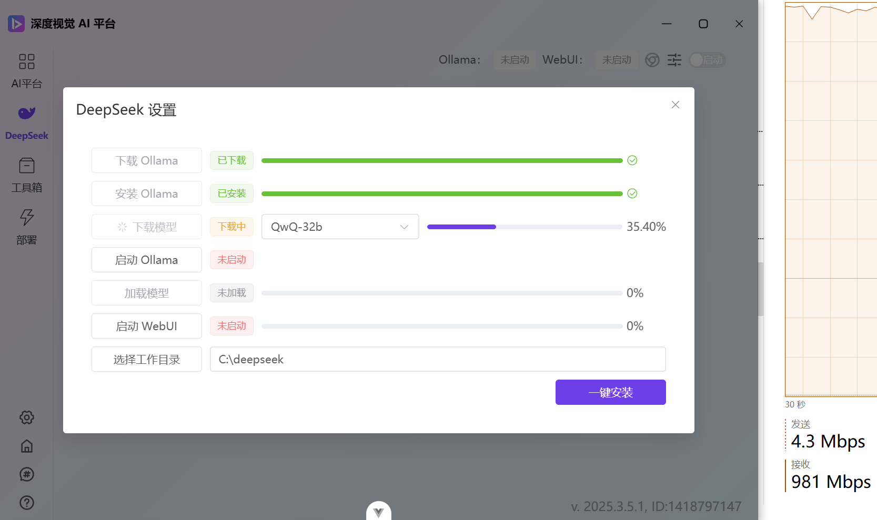Click the 加载模型 button
Screen dimensions: 877x520
[147, 293]
